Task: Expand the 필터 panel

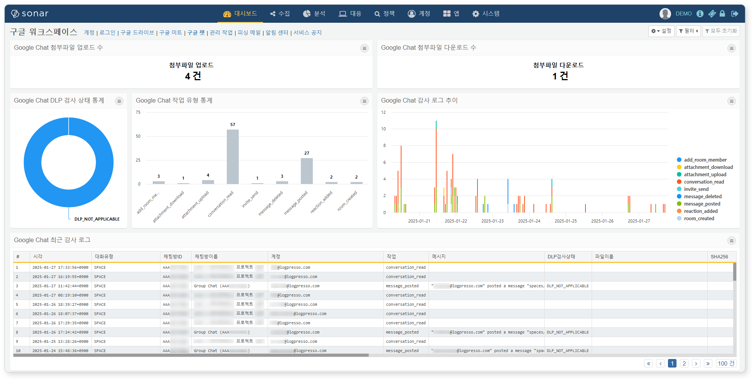Action: (x=688, y=31)
